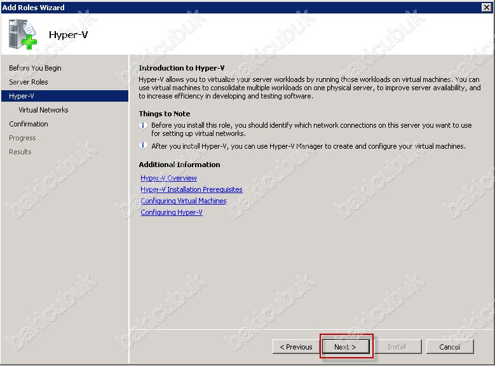This screenshot has height=366, width=495.
Task: Click the server role wizard icon
Action: 22,34
